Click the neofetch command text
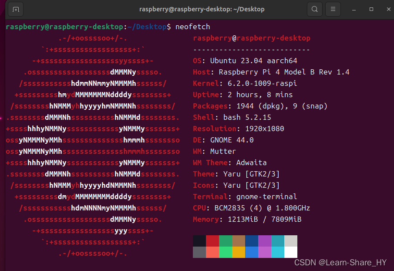The image size is (394, 271). [x=192, y=27]
